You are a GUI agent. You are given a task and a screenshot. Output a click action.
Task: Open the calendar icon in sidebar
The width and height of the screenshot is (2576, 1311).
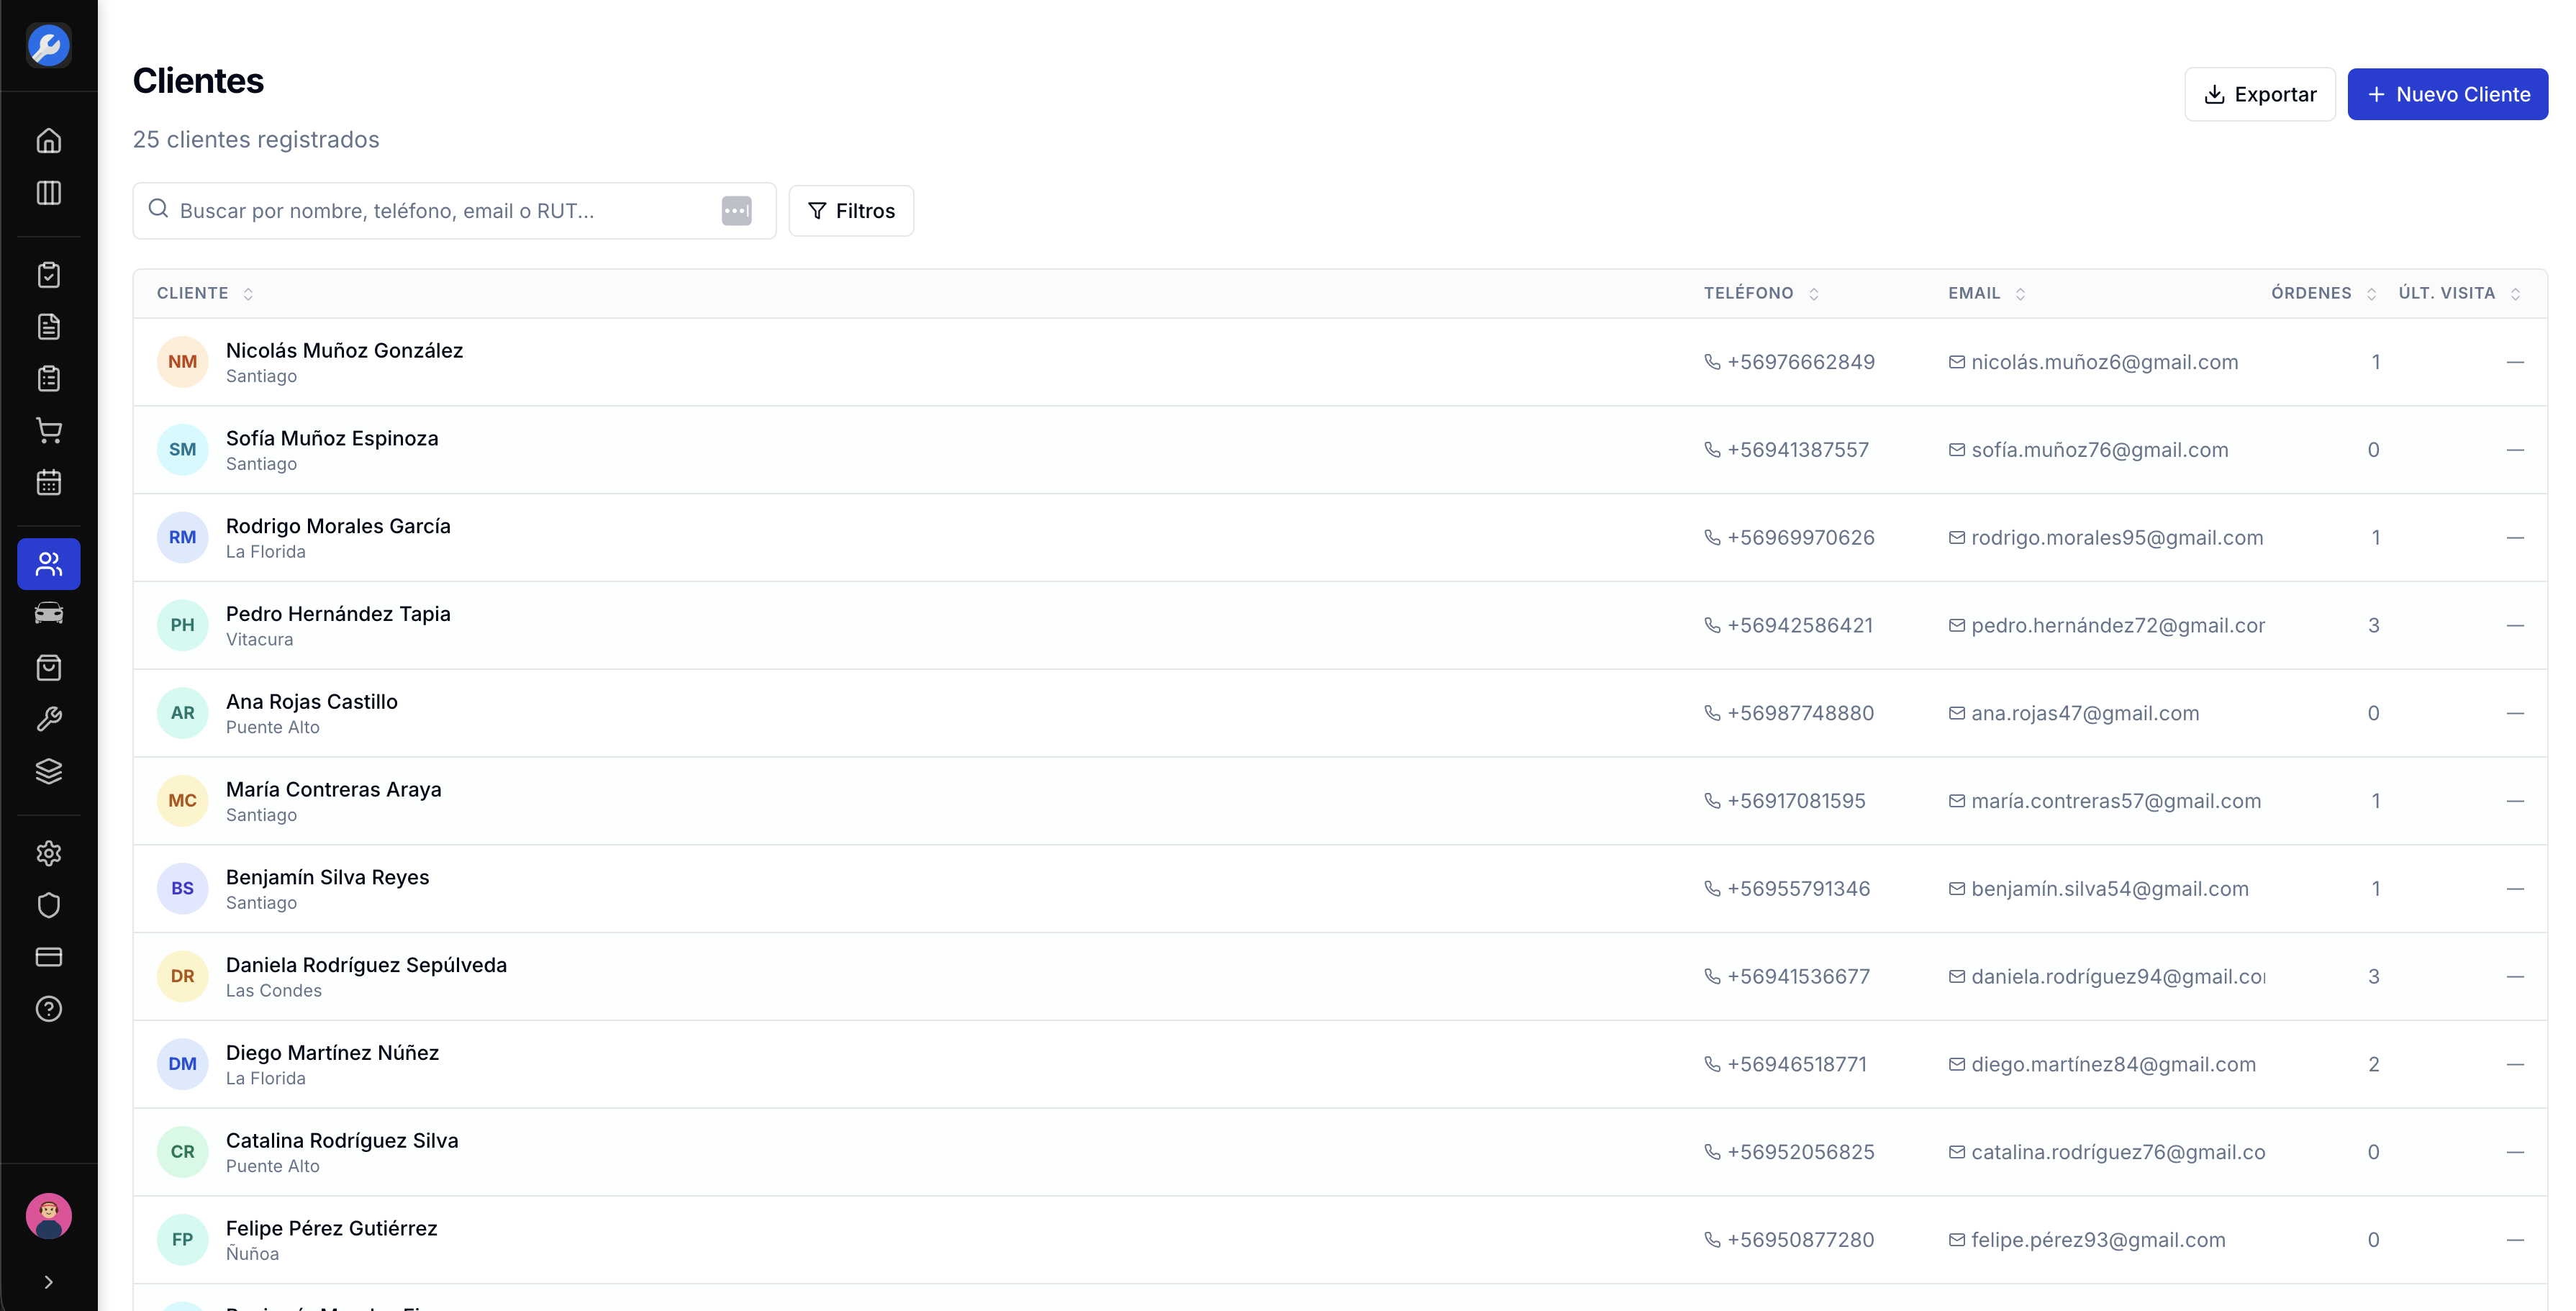pos(48,483)
